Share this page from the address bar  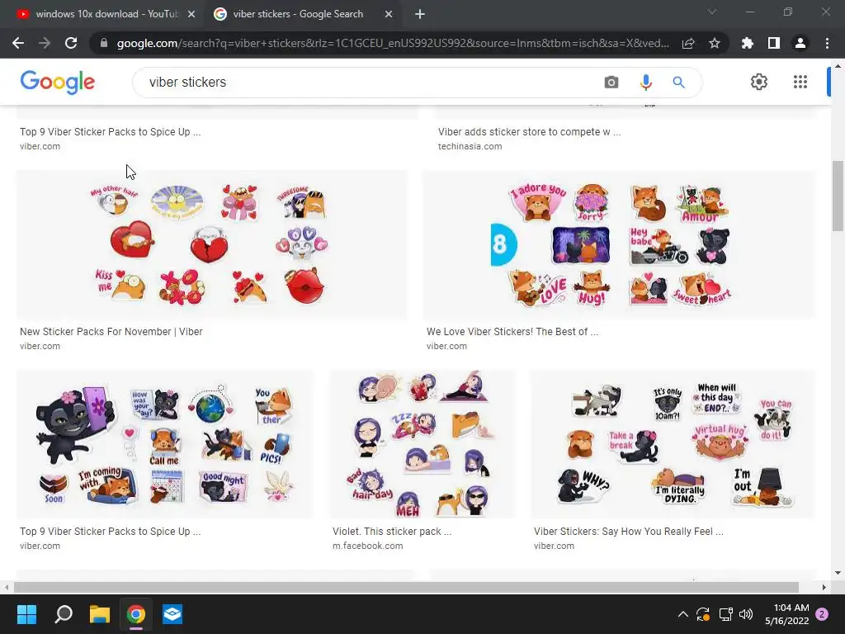point(688,43)
